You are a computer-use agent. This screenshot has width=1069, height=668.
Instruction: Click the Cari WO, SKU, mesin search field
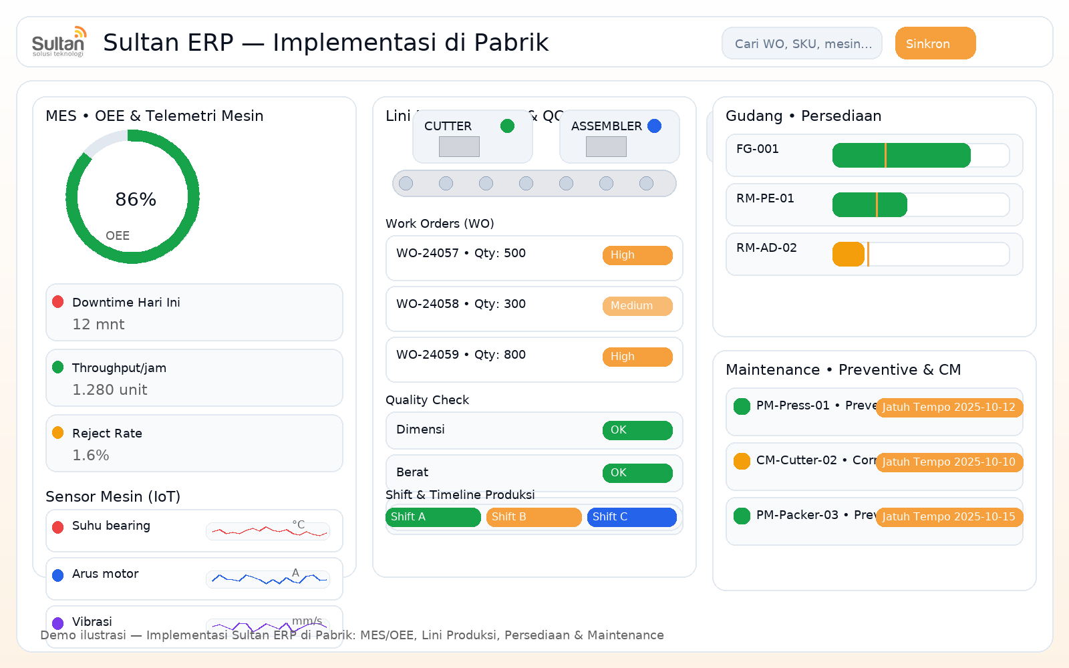pos(802,43)
